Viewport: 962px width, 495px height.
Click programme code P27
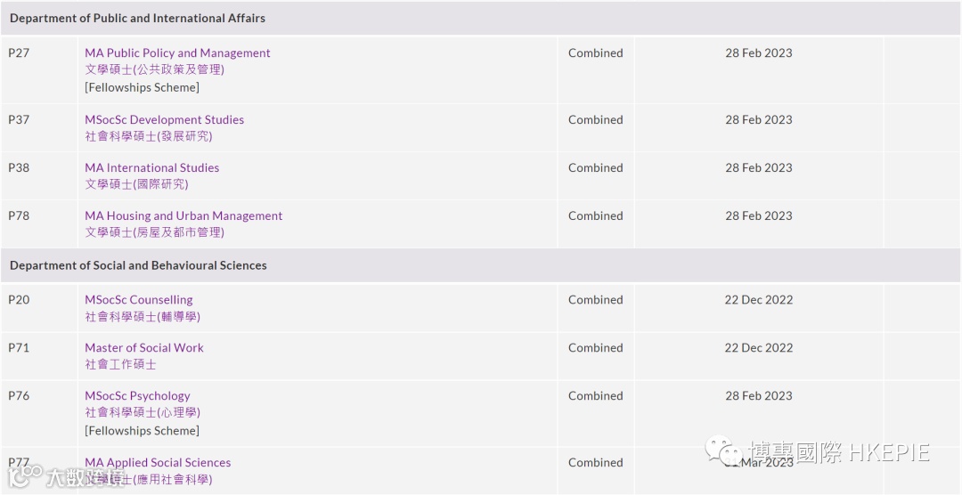click(x=19, y=53)
